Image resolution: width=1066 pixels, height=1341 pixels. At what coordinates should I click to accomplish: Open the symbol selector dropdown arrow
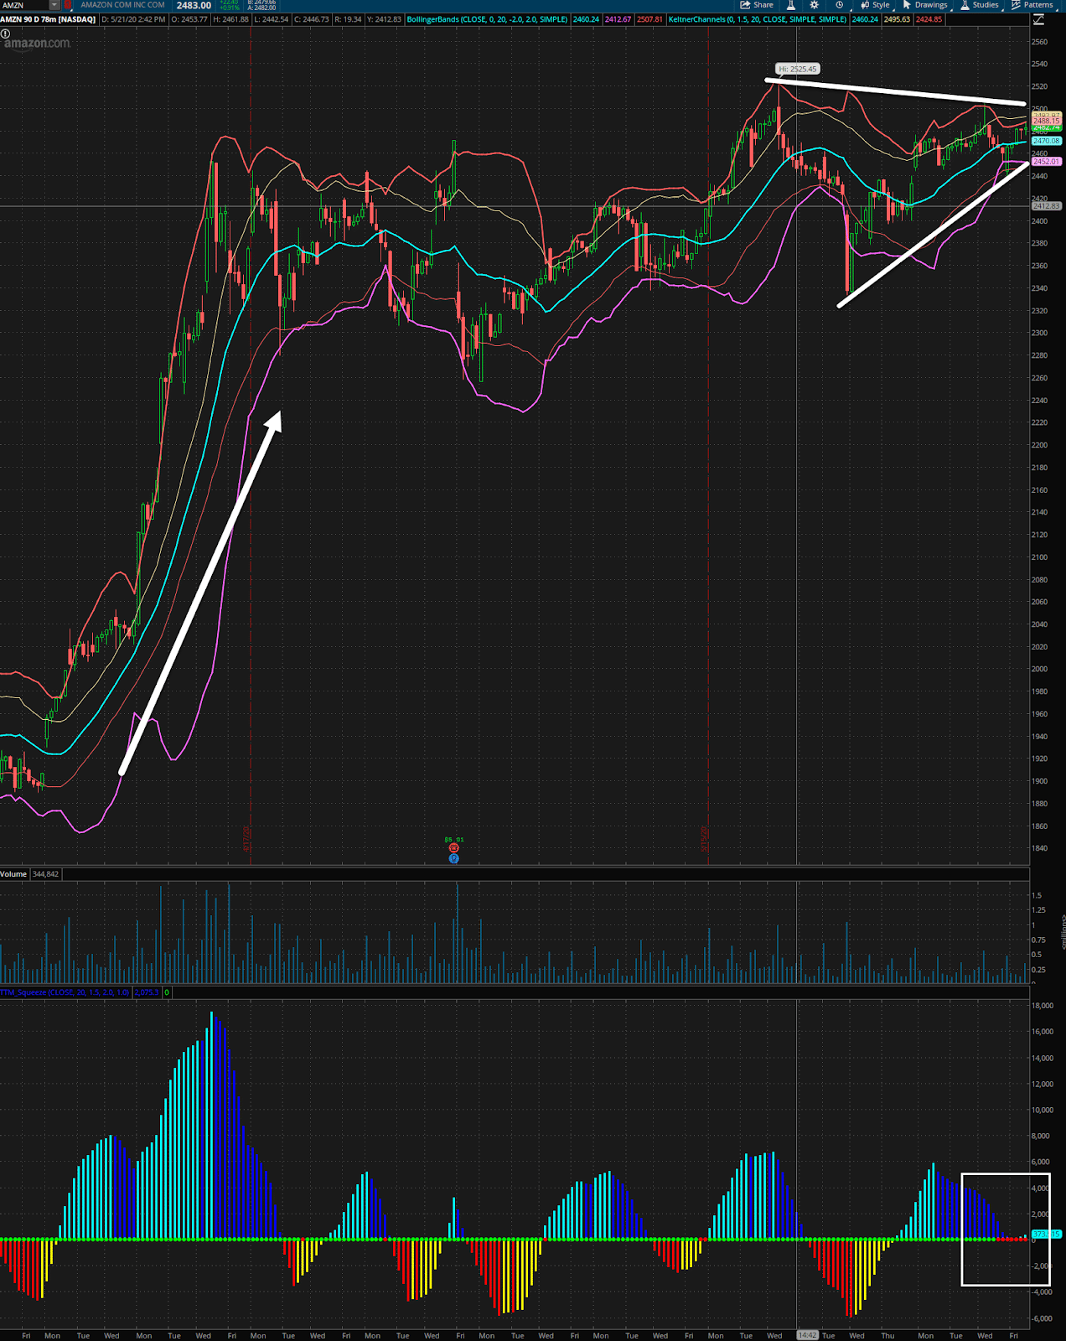coord(54,5)
